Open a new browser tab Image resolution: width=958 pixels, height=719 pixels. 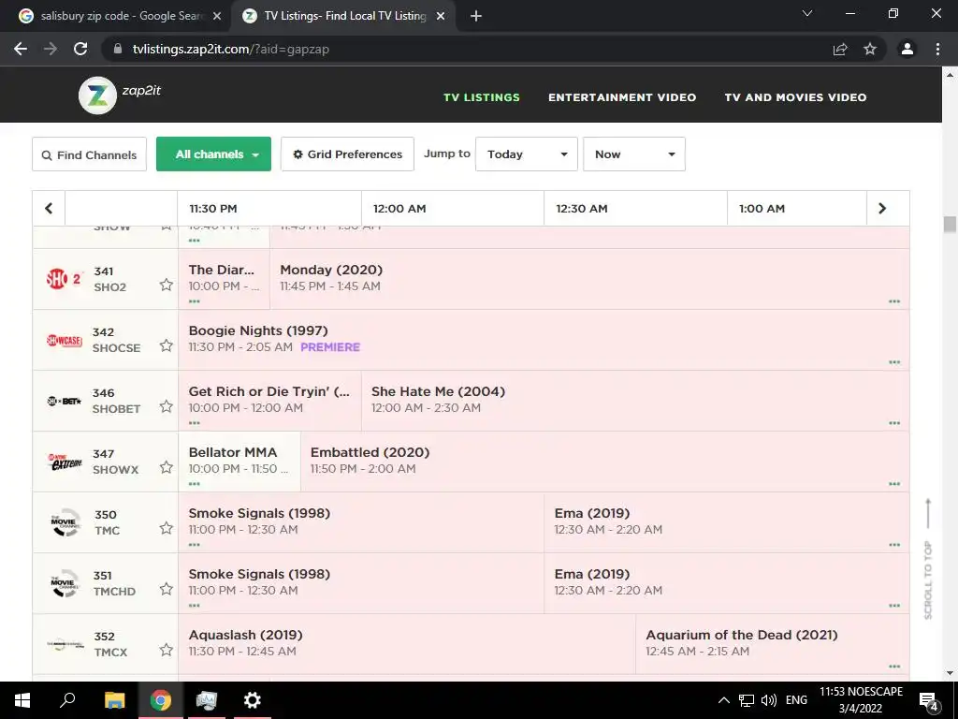pyautogui.click(x=476, y=17)
